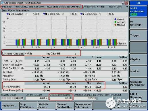Click the Ref Level -38.00 dBm value
Screen dimensions: 148x111
click(x=51, y=7)
